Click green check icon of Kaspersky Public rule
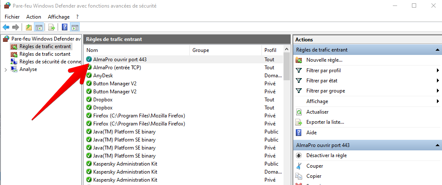 (89, 163)
